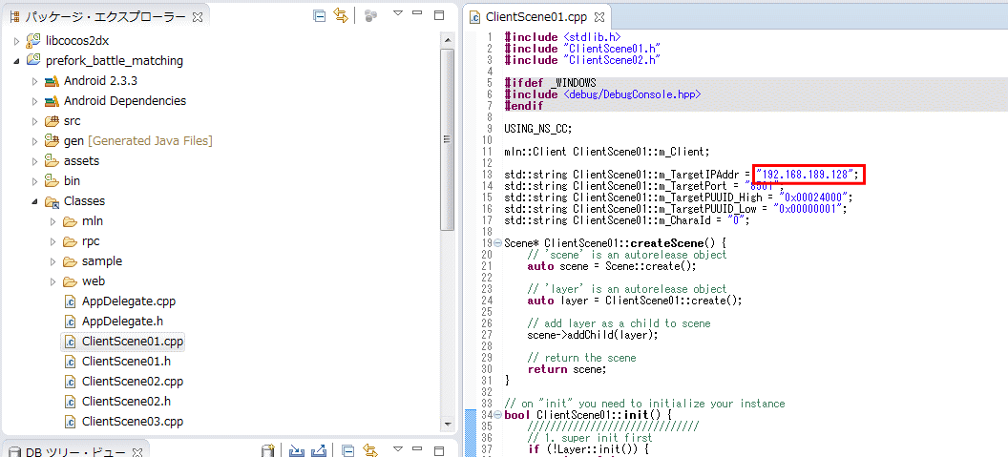Image resolution: width=1008 pixels, height=457 pixels.
Task: Minimize the Package Explorer panel
Action: [420, 15]
